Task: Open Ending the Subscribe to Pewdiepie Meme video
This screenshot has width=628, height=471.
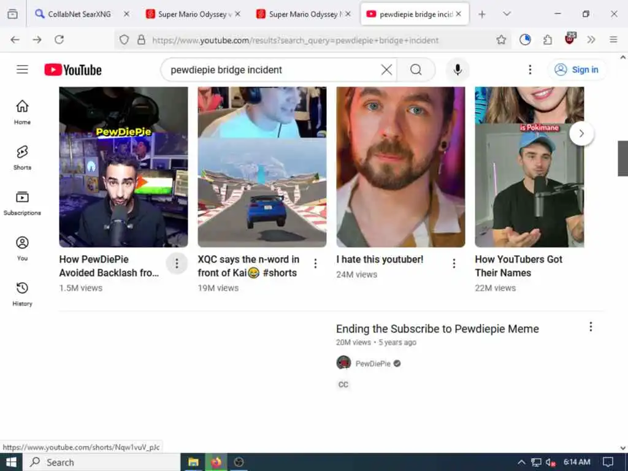Action: tap(437, 329)
